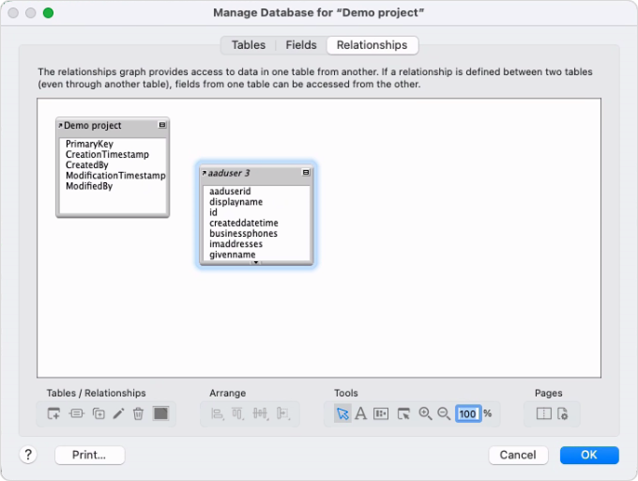Select businessphones field in aaduser 3
This screenshot has width=638, height=481.
243,234
